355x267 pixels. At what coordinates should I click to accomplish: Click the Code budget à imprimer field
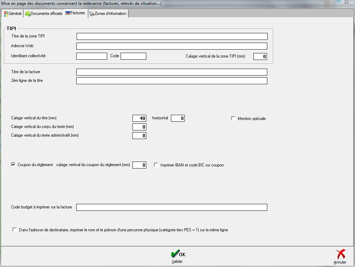172,207
